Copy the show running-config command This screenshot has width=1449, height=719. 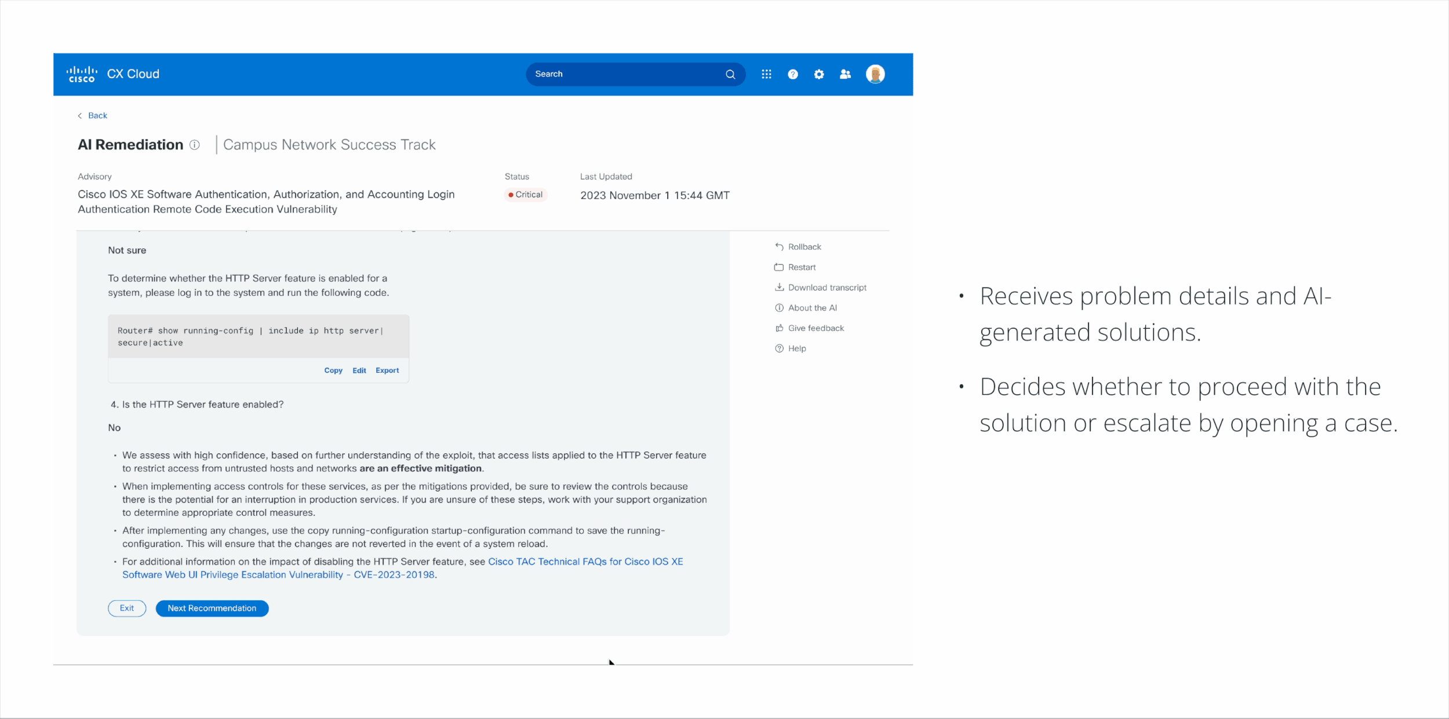(333, 370)
